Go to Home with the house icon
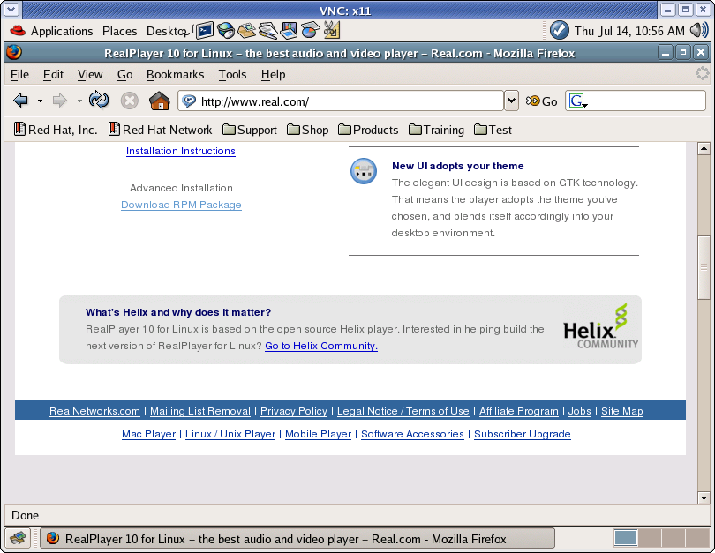The image size is (715, 553). (x=159, y=101)
